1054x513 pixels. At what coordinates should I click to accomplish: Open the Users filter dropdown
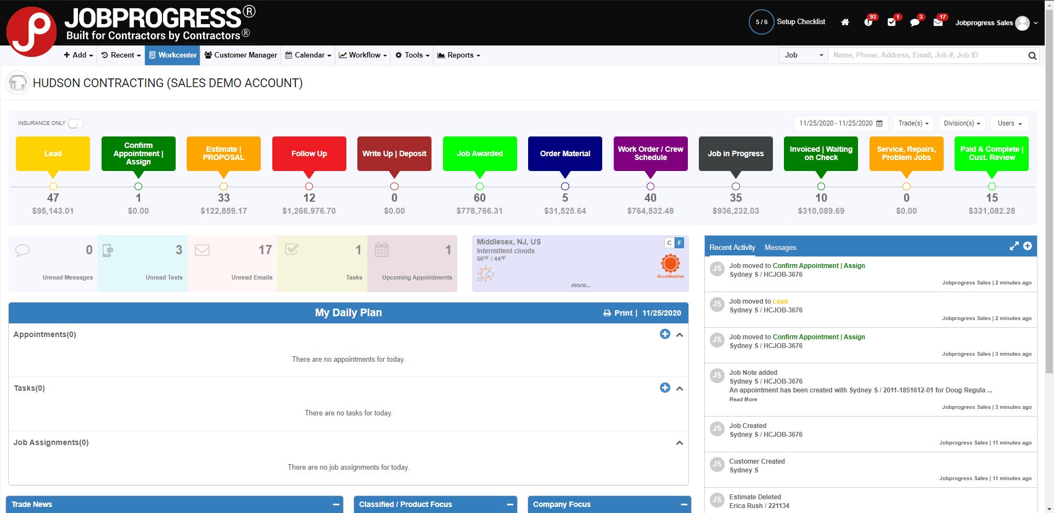pyautogui.click(x=1010, y=123)
